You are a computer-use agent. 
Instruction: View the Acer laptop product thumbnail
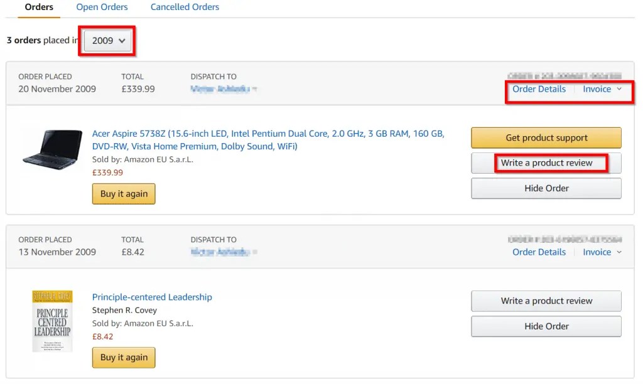pyautogui.click(x=52, y=149)
